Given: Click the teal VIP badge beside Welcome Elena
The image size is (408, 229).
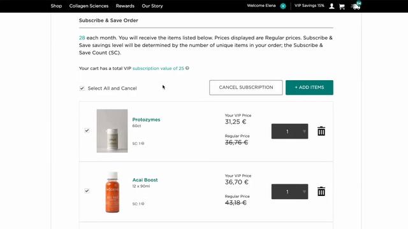Looking at the screenshot, I should click(x=283, y=6).
